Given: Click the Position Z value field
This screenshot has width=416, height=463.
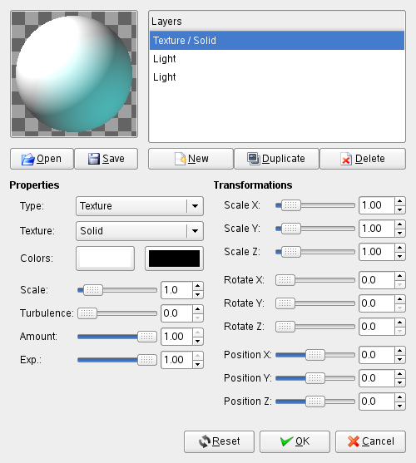Looking at the screenshot, I should 377,401.
